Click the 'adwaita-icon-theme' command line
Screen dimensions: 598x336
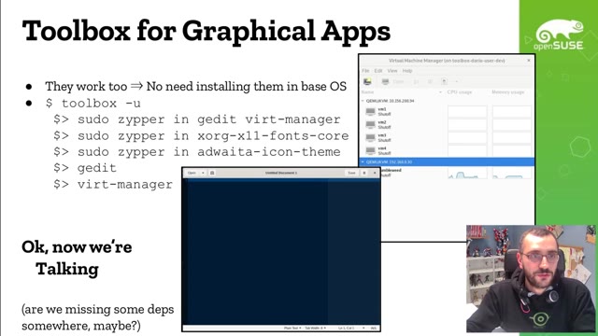point(197,152)
